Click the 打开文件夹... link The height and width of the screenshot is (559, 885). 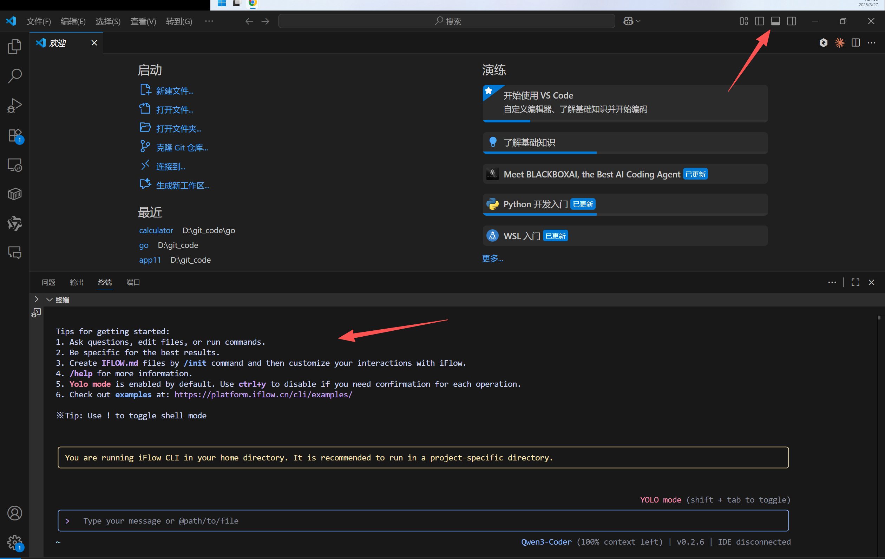[179, 128]
